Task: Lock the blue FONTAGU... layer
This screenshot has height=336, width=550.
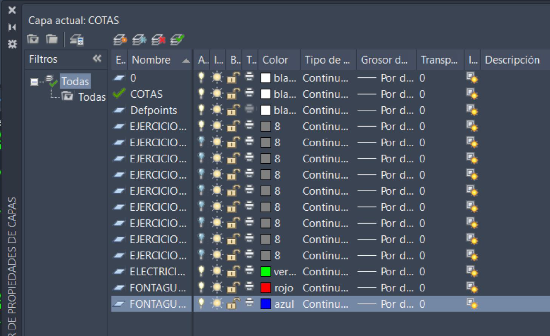Action: point(233,304)
